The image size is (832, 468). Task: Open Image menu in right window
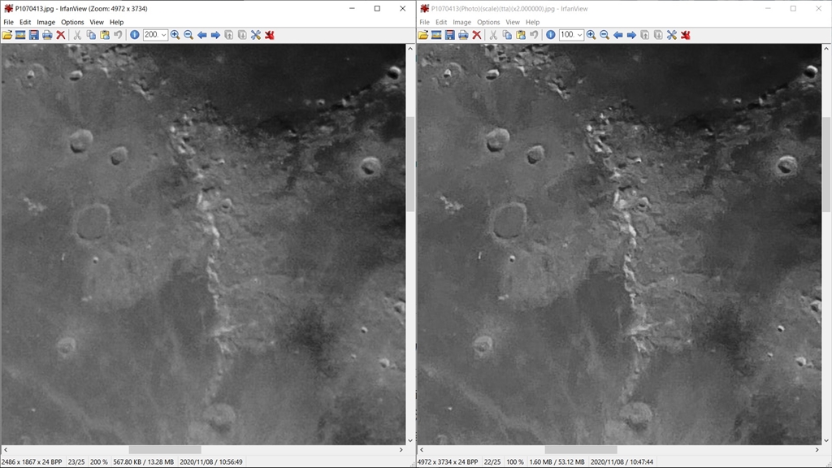click(x=461, y=22)
